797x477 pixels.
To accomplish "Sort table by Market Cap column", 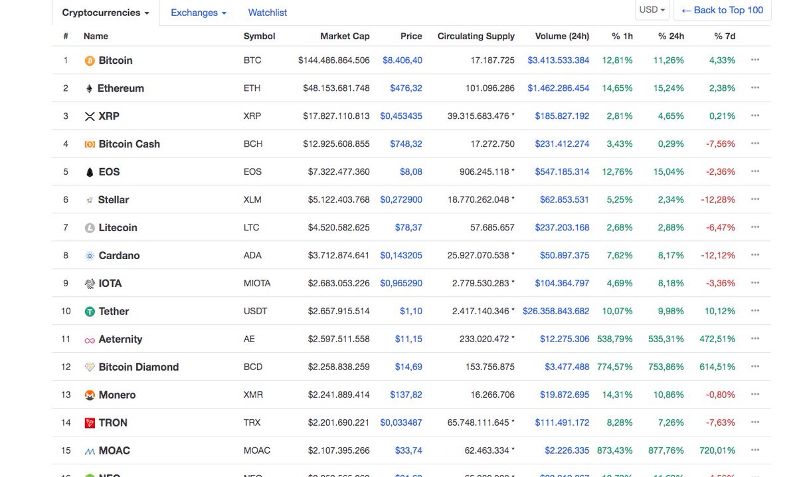I will pyautogui.click(x=345, y=36).
